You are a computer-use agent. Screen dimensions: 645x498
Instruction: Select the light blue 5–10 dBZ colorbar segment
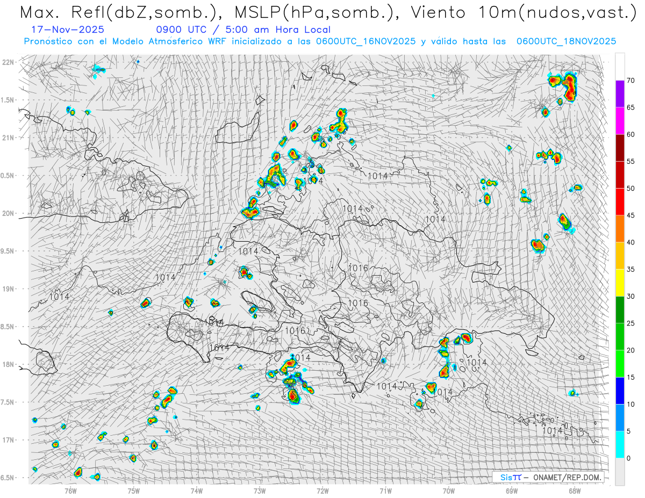(620, 418)
